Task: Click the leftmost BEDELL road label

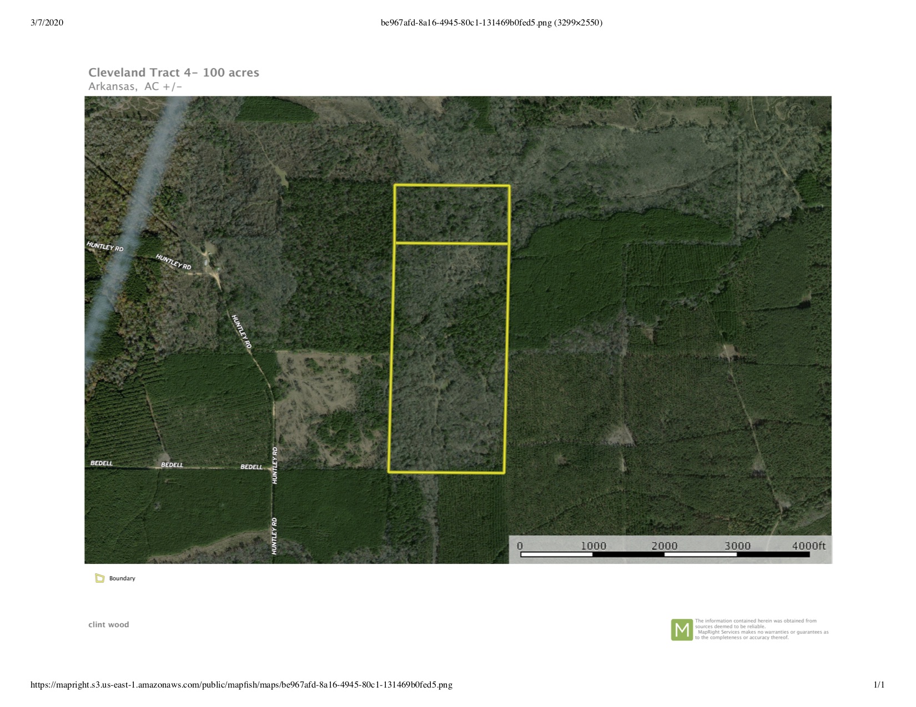Action: pos(102,463)
